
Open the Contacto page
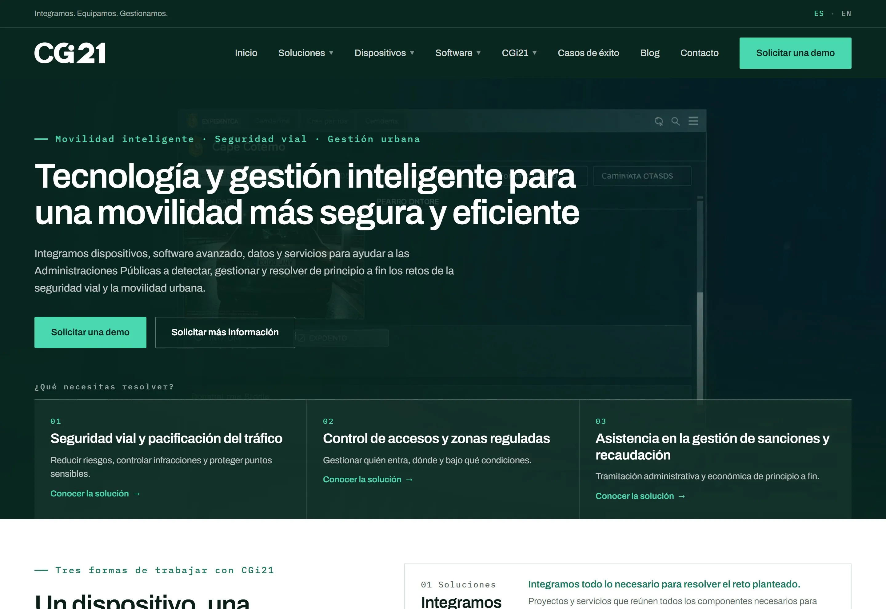(x=699, y=53)
